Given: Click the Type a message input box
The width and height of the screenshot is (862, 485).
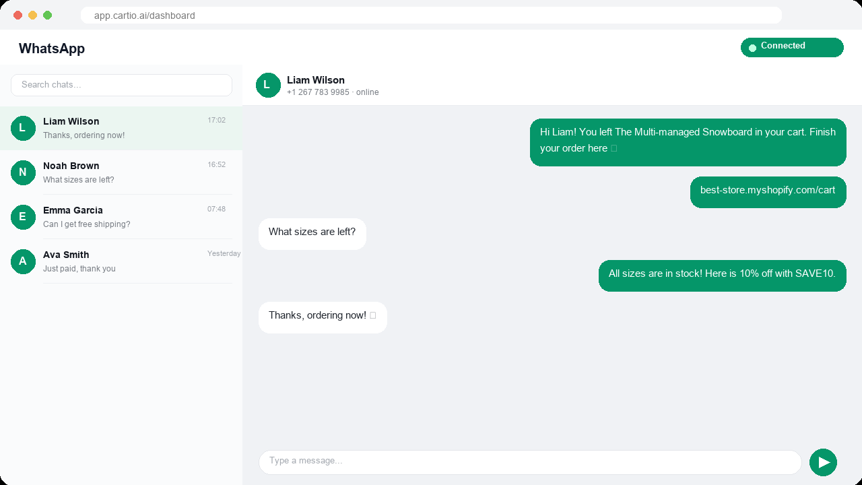Looking at the screenshot, I should pos(530,462).
